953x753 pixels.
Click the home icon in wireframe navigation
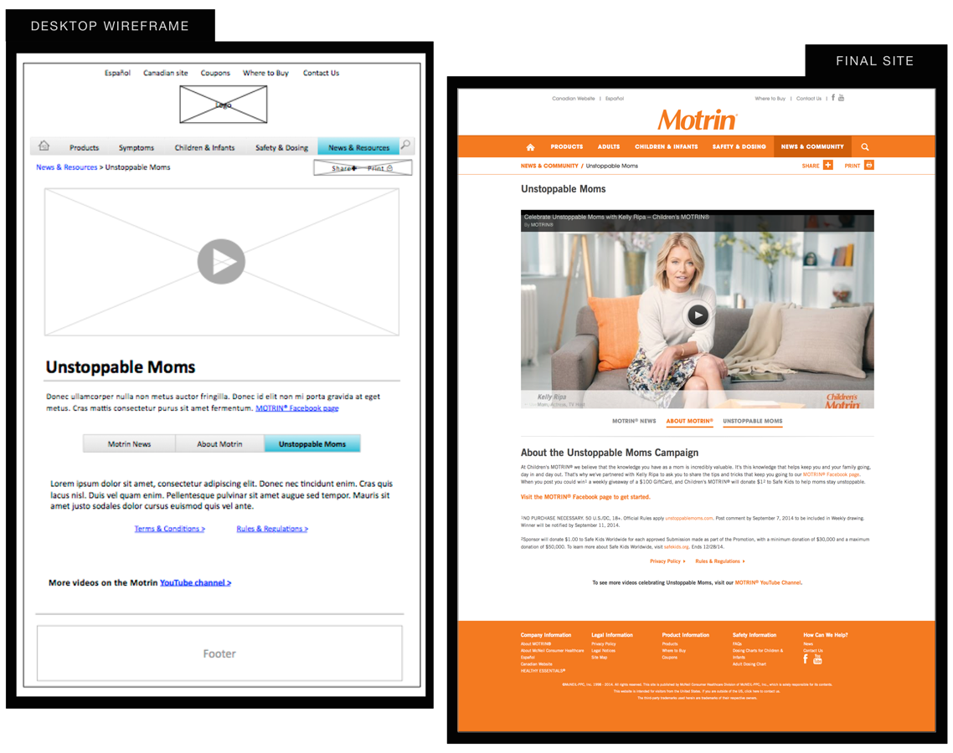44,146
